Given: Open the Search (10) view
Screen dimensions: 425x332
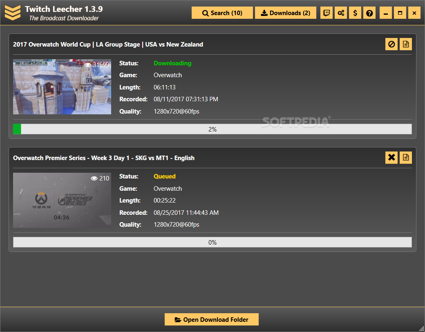Looking at the screenshot, I should 222,13.
